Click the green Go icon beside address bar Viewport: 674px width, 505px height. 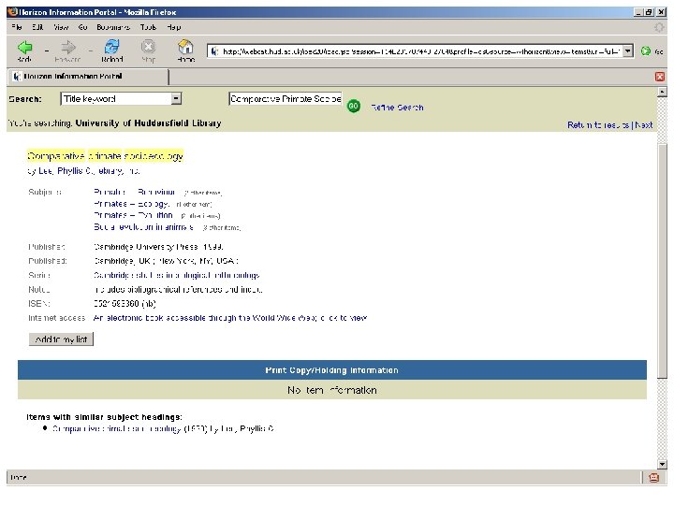(646, 51)
